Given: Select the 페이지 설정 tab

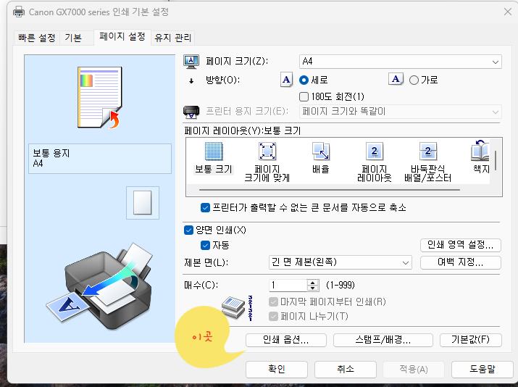Looking at the screenshot, I should point(122,37).
